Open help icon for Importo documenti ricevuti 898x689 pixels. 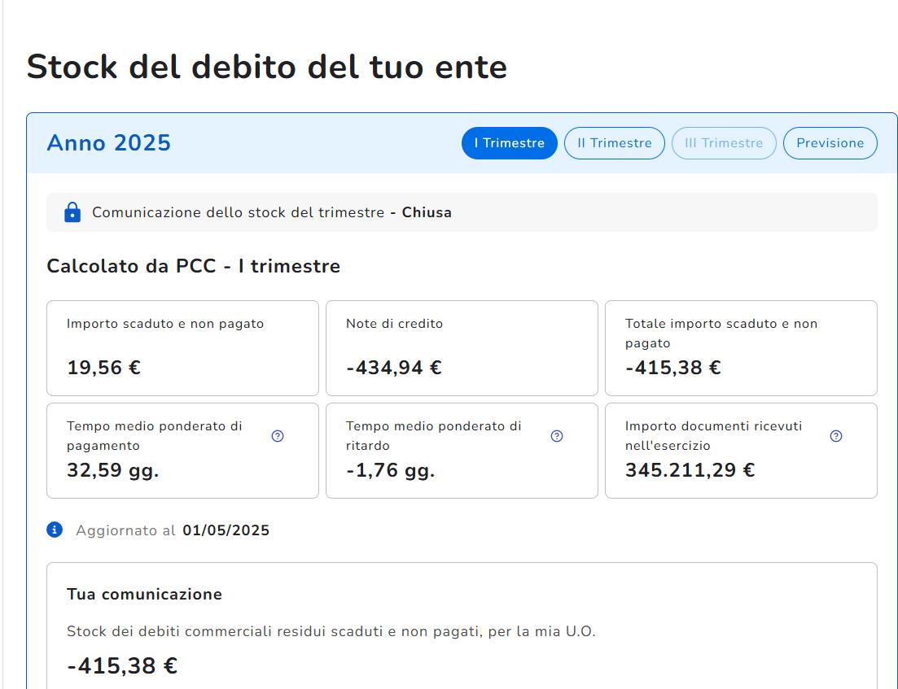835,436
